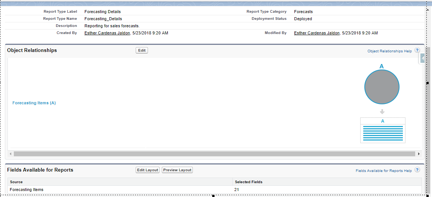Open Object Relationships Help link
This screenshot has height=197, width=432.
point(389,51)
